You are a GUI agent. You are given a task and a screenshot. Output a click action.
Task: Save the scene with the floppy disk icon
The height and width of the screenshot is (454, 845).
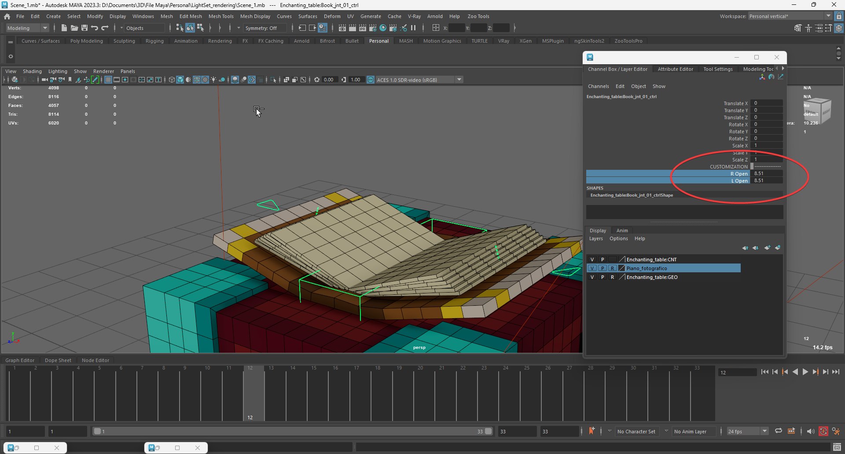84,28
